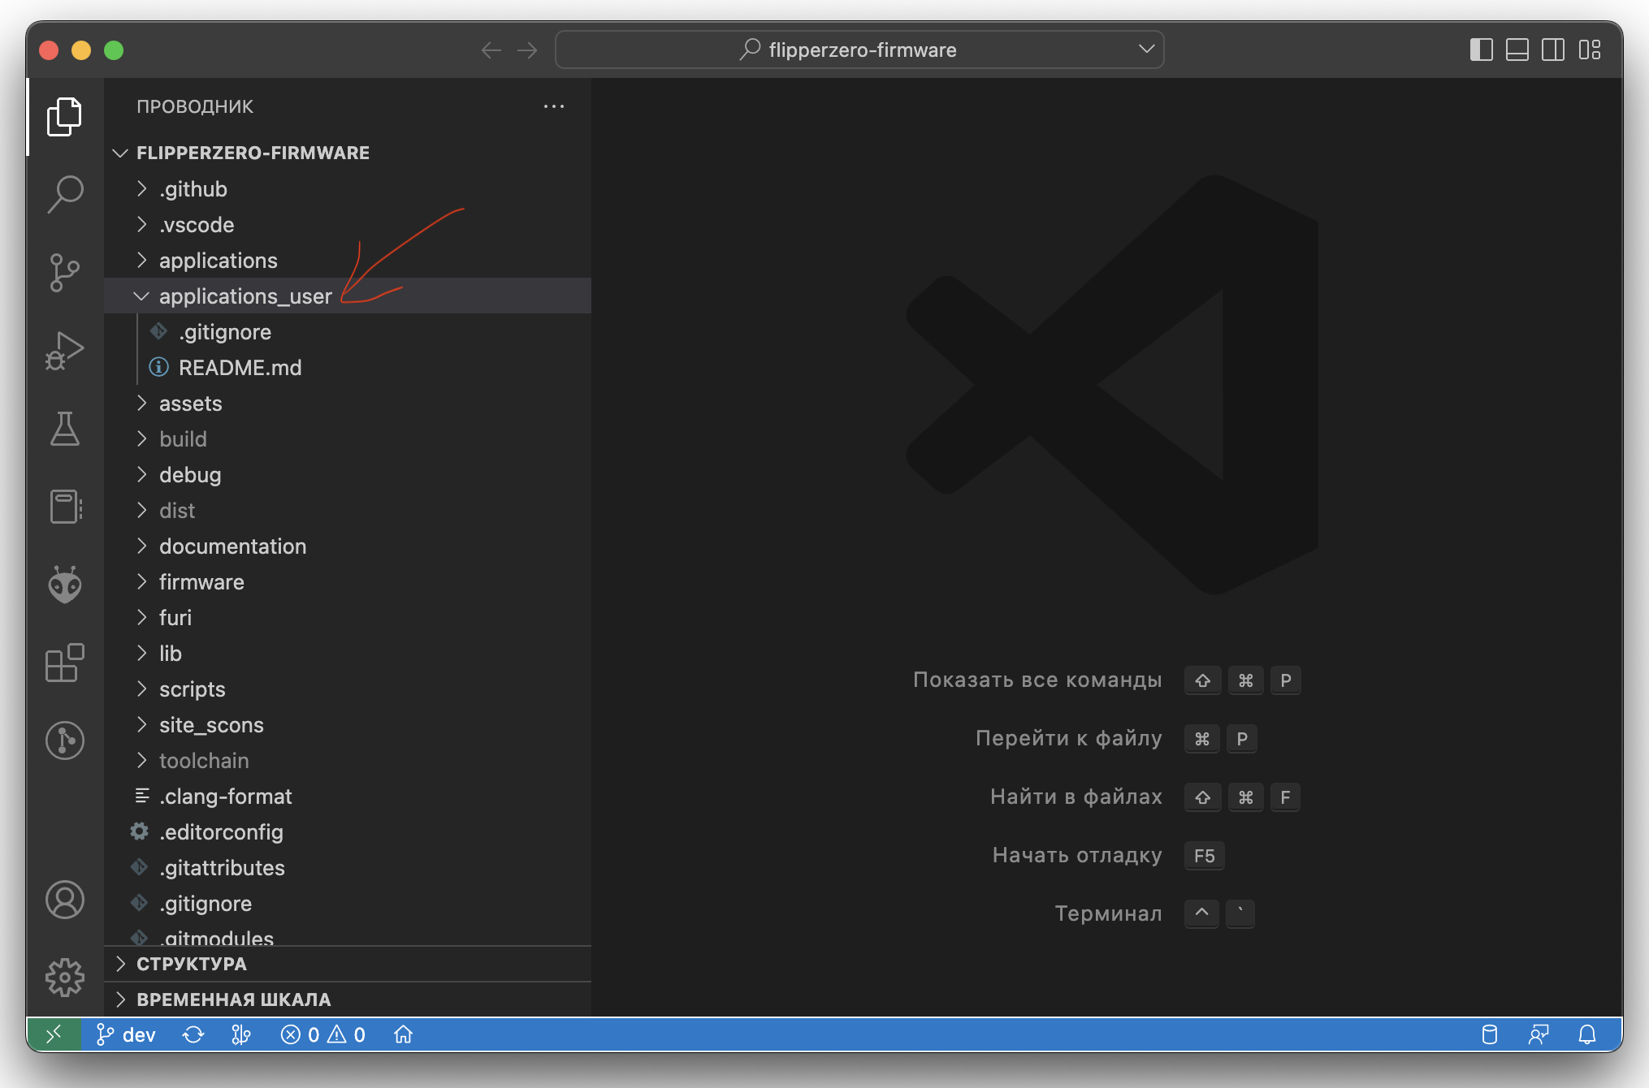Screen dimensions: 1649x1088
Task: Open the Source Control view
Action: [65, 273]
